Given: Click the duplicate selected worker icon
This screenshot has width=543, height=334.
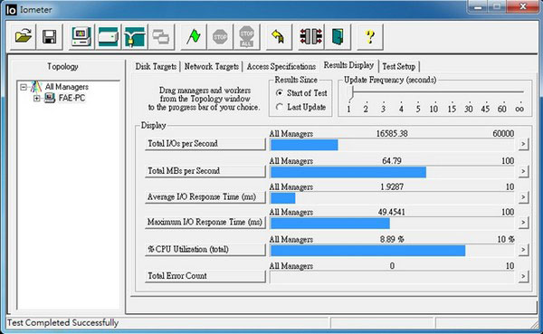Looking at the screenshot, I should [x=161, y=36].
